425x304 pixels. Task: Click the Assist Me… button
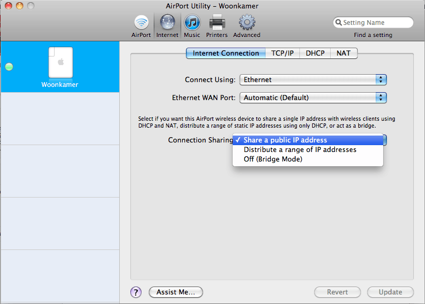(x=176, y=292)
